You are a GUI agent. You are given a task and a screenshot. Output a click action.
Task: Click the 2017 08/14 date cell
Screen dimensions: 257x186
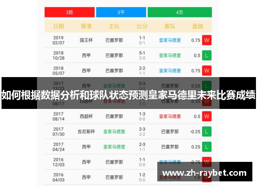tap(59, 117)
